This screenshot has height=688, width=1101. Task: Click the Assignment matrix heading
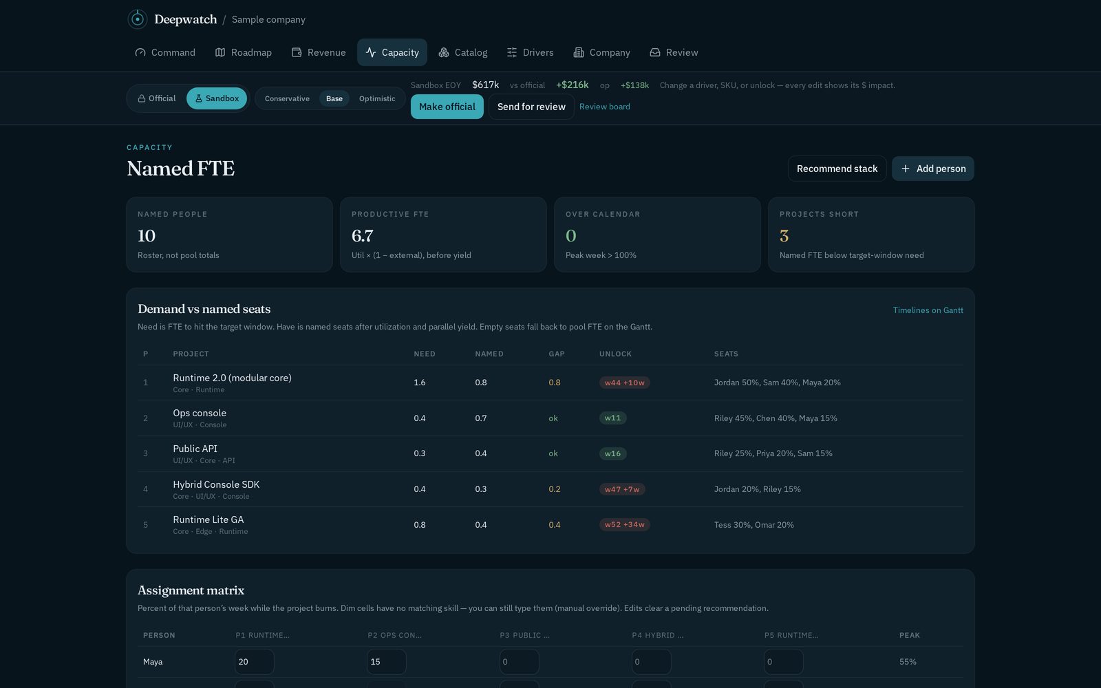pyautogui.click(x=191, y=590)
